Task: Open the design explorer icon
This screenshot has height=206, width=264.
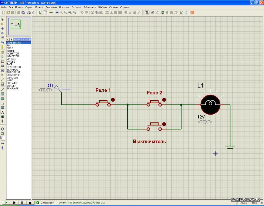Action: pos(163,13)
